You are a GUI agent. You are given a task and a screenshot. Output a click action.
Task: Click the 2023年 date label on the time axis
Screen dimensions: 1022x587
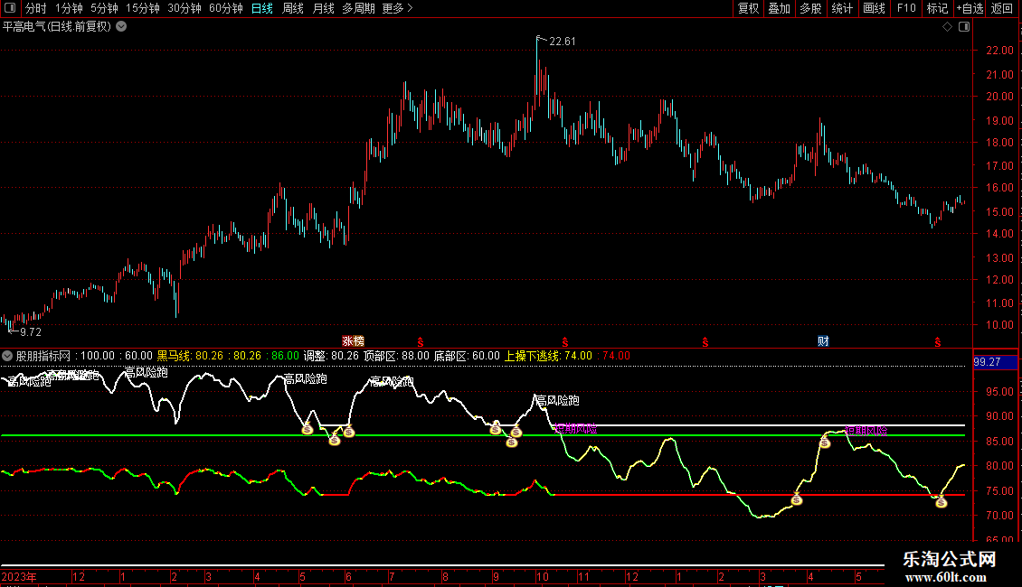click(19, 576)
